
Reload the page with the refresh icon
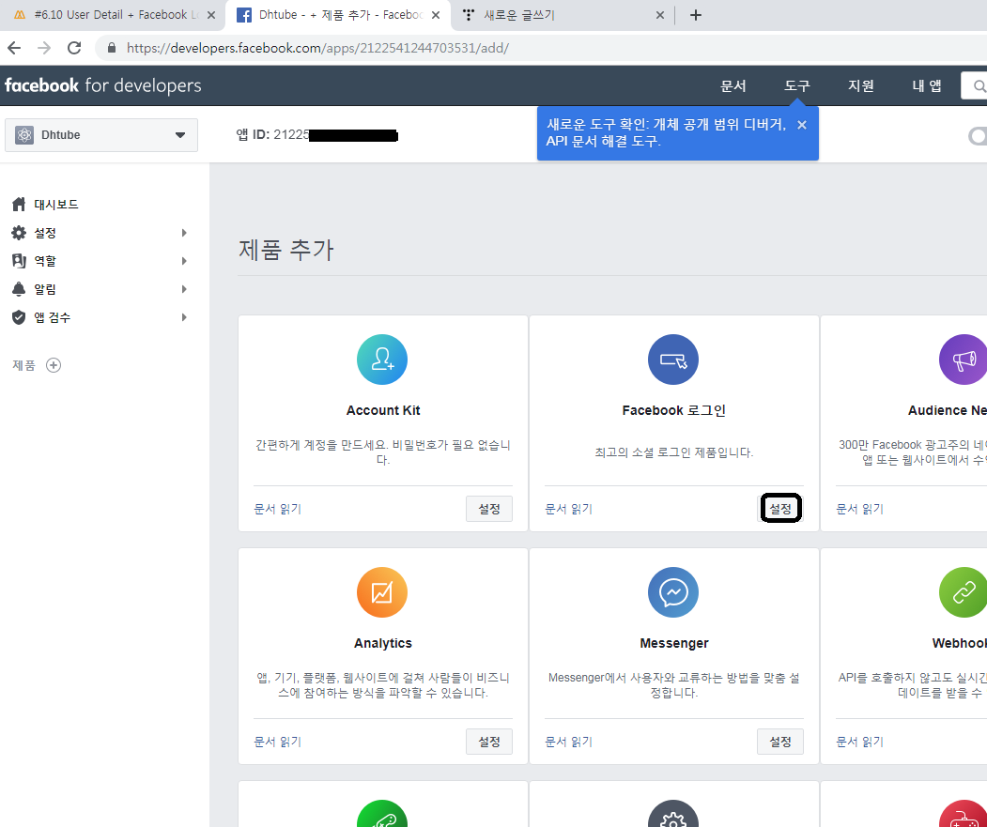[x=74, y=48]
